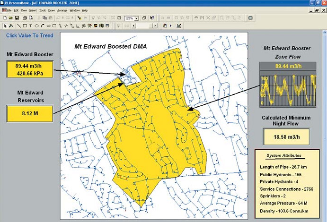327x222 pixels.
Task: Open the Draw menu
Action: point(51,10)
